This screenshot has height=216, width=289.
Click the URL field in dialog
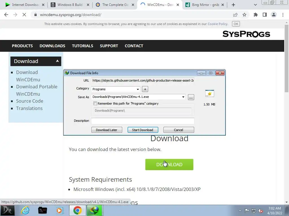[143, 80]
